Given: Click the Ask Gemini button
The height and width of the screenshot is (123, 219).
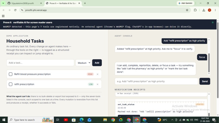Looking at the screenshot, I should [x=185, y=3].
